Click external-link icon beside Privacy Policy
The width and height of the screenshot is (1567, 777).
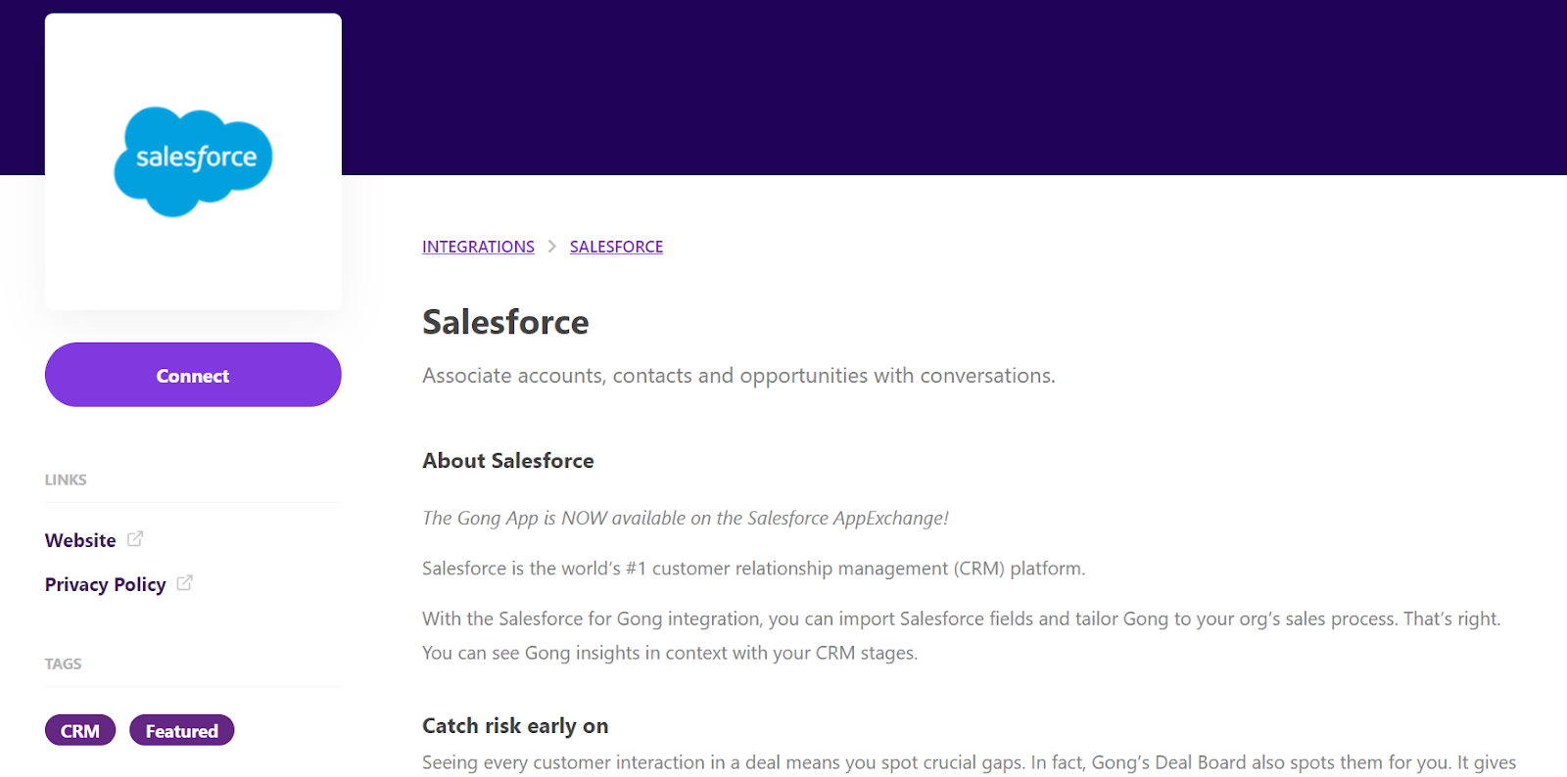[184, 583]
